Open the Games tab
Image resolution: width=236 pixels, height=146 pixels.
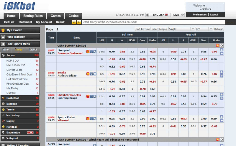(x=55, y=16)
